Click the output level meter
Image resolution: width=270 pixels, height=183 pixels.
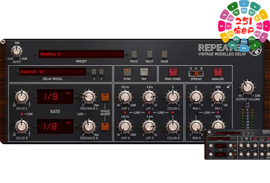248,115
